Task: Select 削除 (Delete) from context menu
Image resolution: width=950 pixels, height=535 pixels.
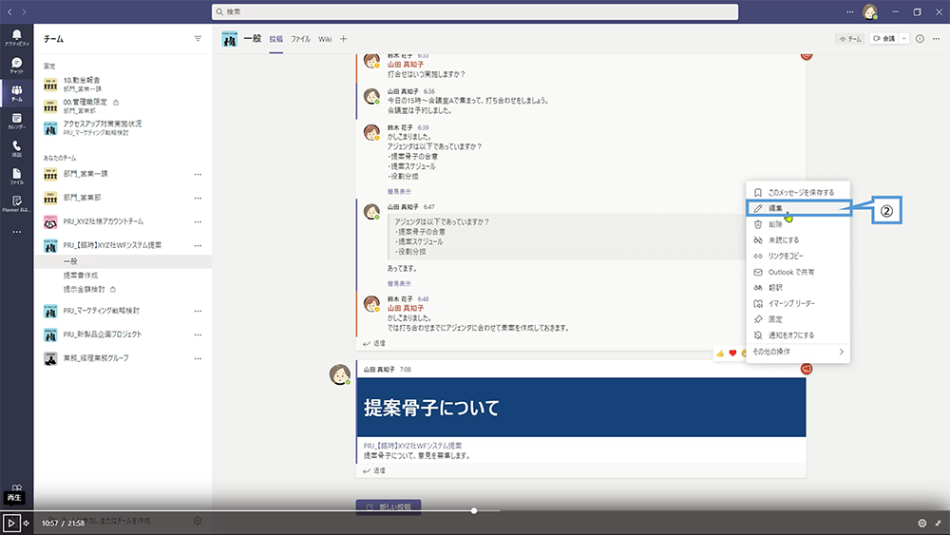Action: tap(798, 224)
